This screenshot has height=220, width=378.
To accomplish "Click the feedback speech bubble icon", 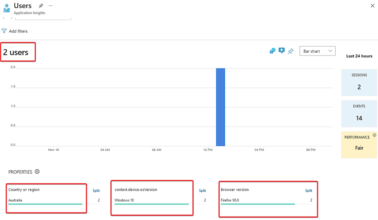I will 281,51.
